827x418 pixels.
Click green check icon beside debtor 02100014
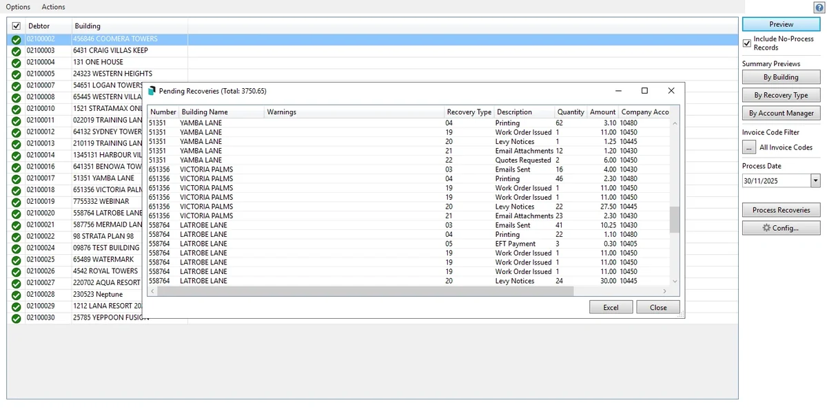click(x=16, y=156)
